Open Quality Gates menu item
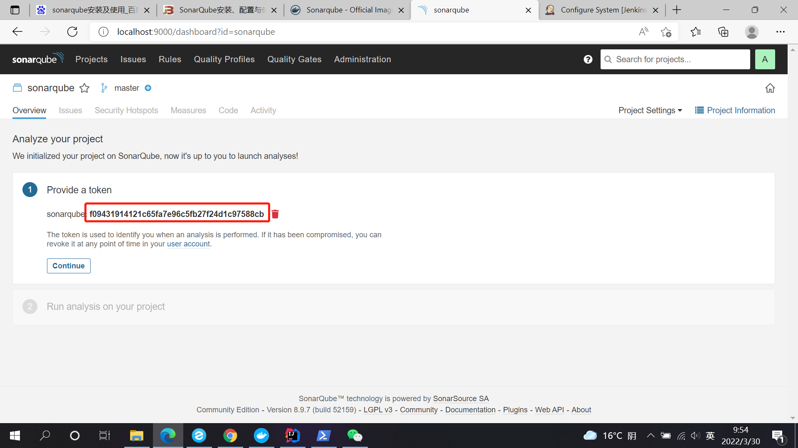798x448 pixels. pyautogui.click(x=294, y=59)
